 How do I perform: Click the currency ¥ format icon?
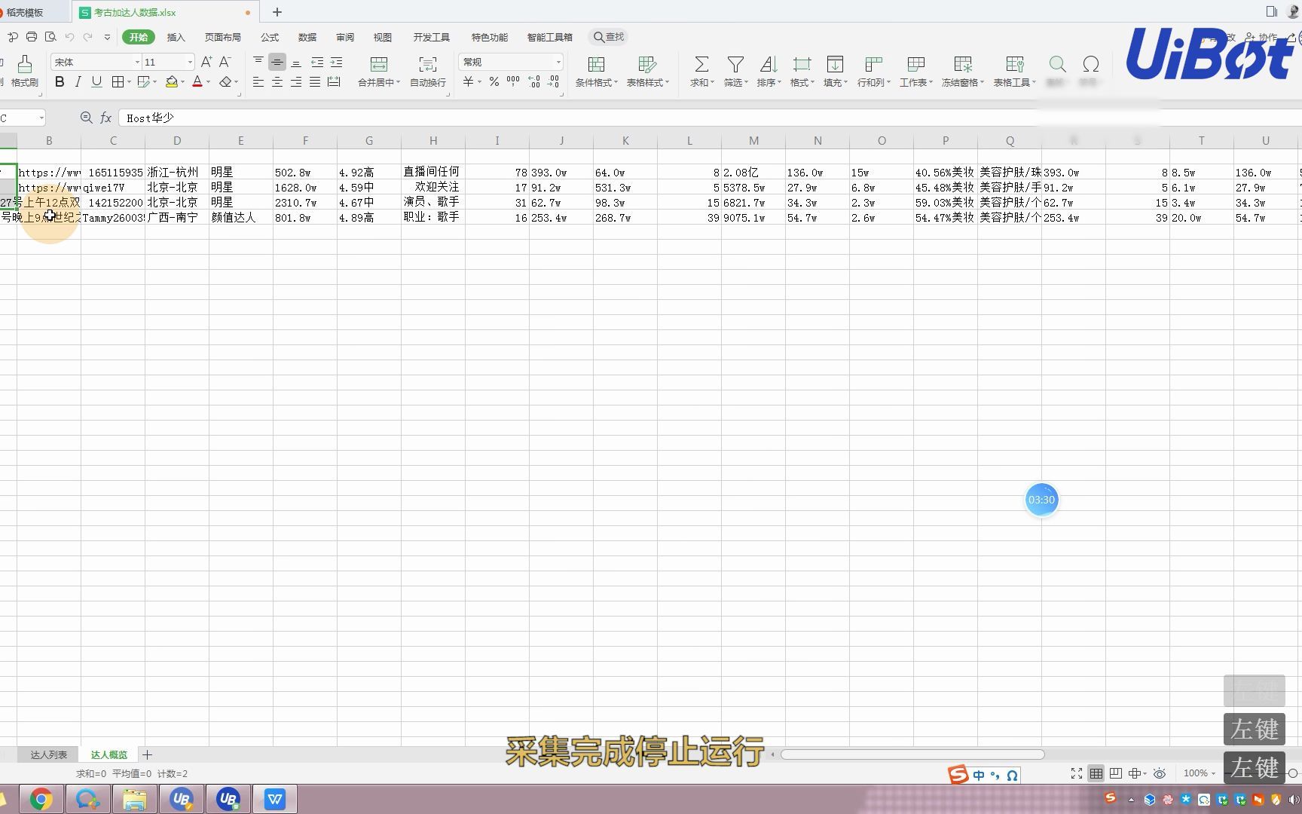tap(469, 81)
